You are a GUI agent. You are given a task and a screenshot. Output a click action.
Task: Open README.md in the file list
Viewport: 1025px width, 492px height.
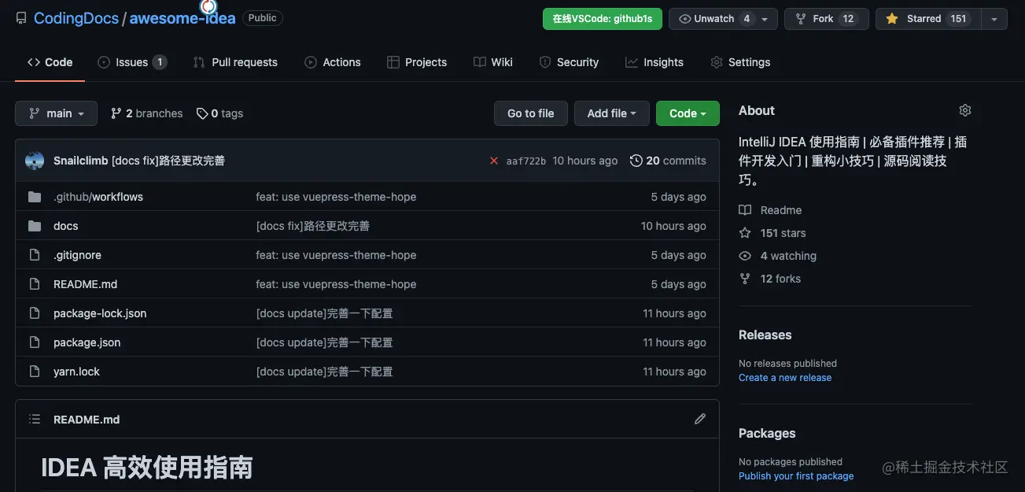(x=85, y=284)
